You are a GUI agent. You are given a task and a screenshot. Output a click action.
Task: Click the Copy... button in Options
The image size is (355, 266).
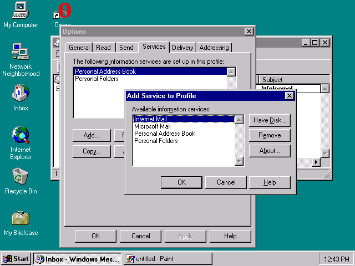[x=92, y=151]
